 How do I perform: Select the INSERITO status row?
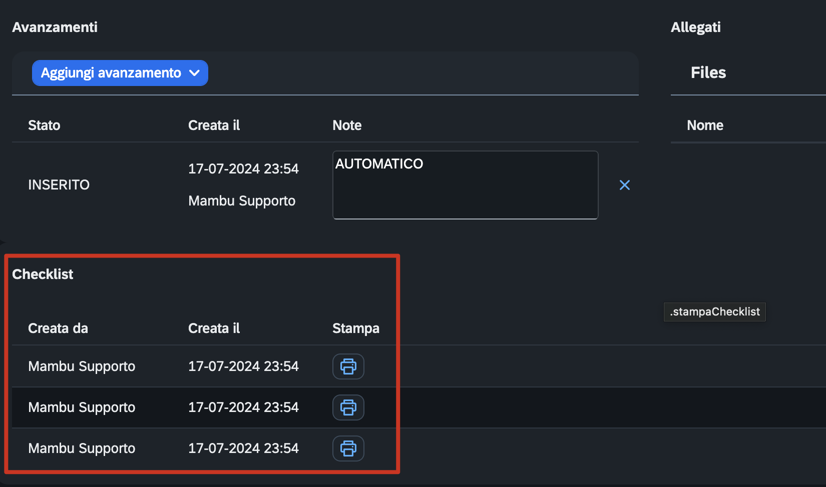coord(325,185)
